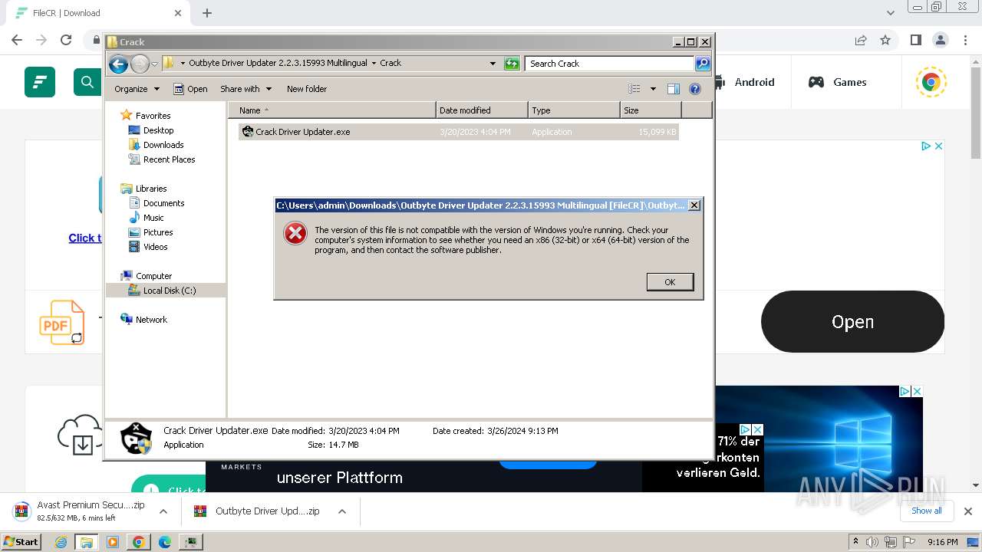Select Local Disk (C:) in tree

pos(169,291)
